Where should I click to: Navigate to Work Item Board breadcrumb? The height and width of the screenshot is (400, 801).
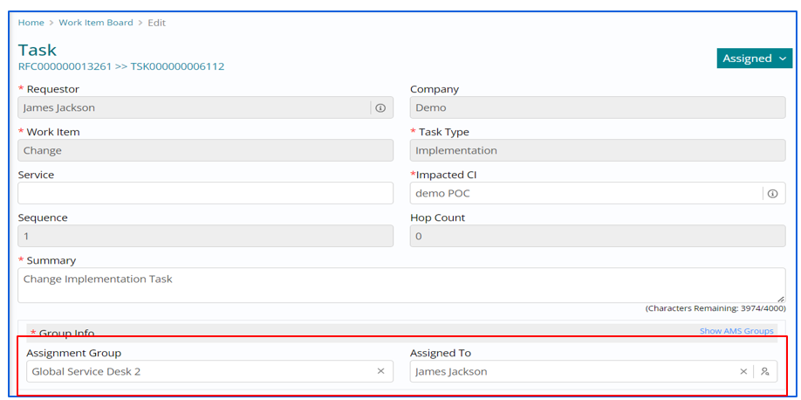point(96,23)
